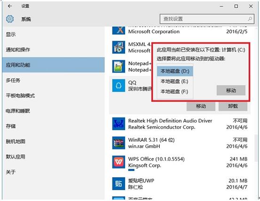Select 应用和功能 in the sidebar
This screenshot has height=201, width=260.
point(54,65)
